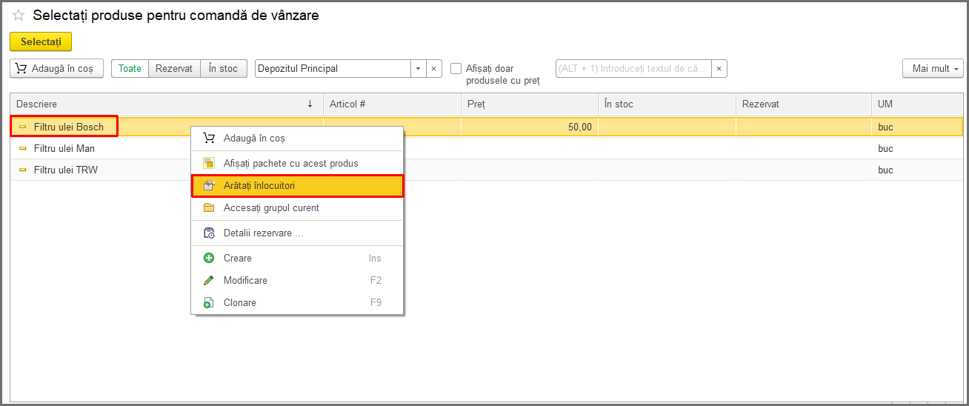
Task: Sort by the Descriere column header
Action: pos(167,104)
